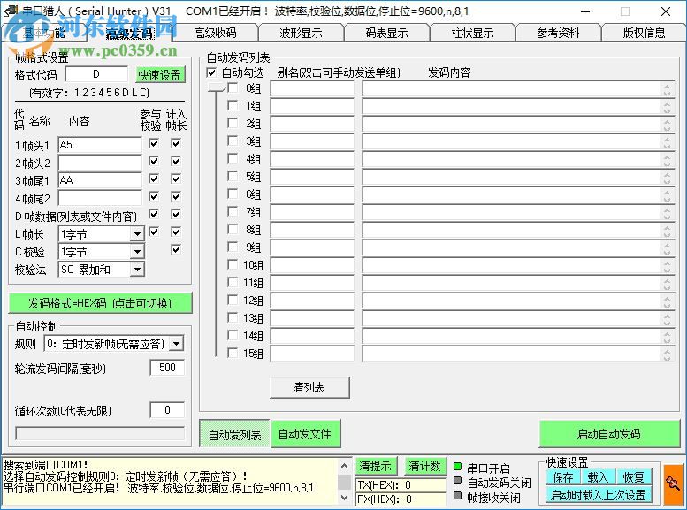Check the 5组 row checkbox

[x=233, y=177]
